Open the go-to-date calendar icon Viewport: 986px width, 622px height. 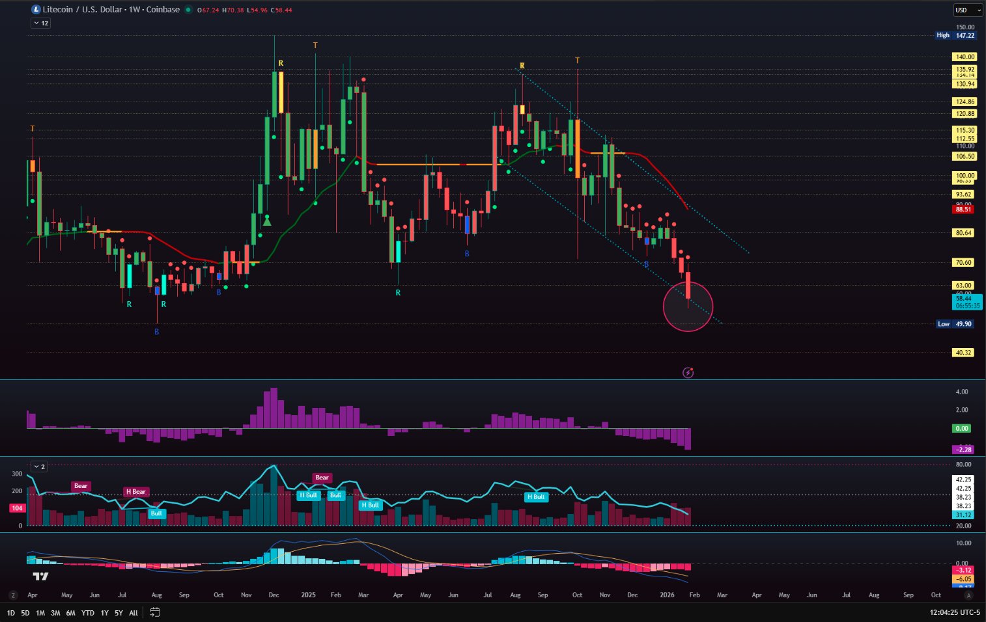[x=155, y=612]
